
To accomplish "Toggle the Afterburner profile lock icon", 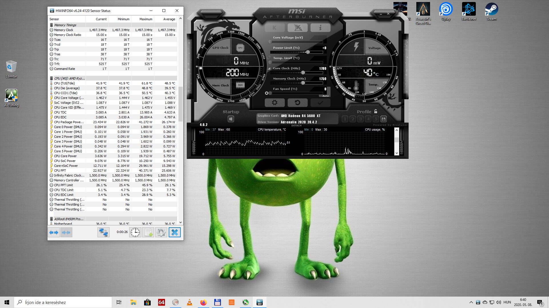I will click(x=376, y=112).
